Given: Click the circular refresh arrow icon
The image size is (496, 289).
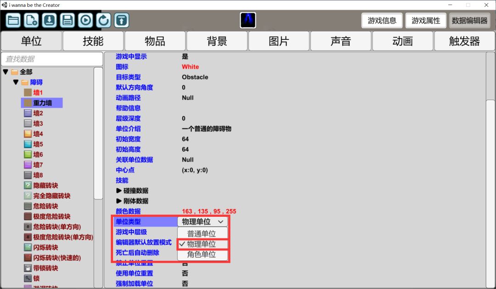Looking at the screenshot, I should (x=103, y=20).
